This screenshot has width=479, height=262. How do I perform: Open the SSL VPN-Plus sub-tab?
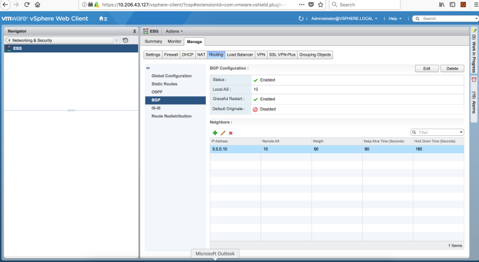pyautogui.click(x=282, y=54)
